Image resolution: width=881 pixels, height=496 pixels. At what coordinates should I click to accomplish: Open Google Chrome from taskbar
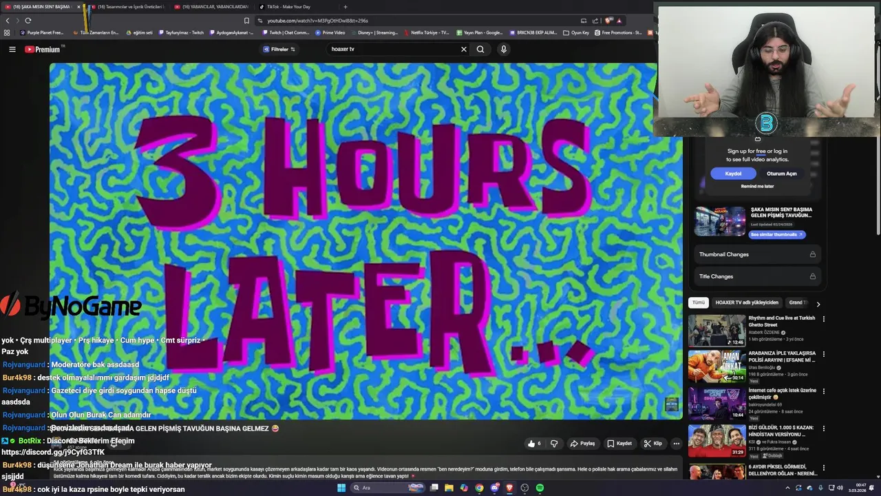coord(479,488)
